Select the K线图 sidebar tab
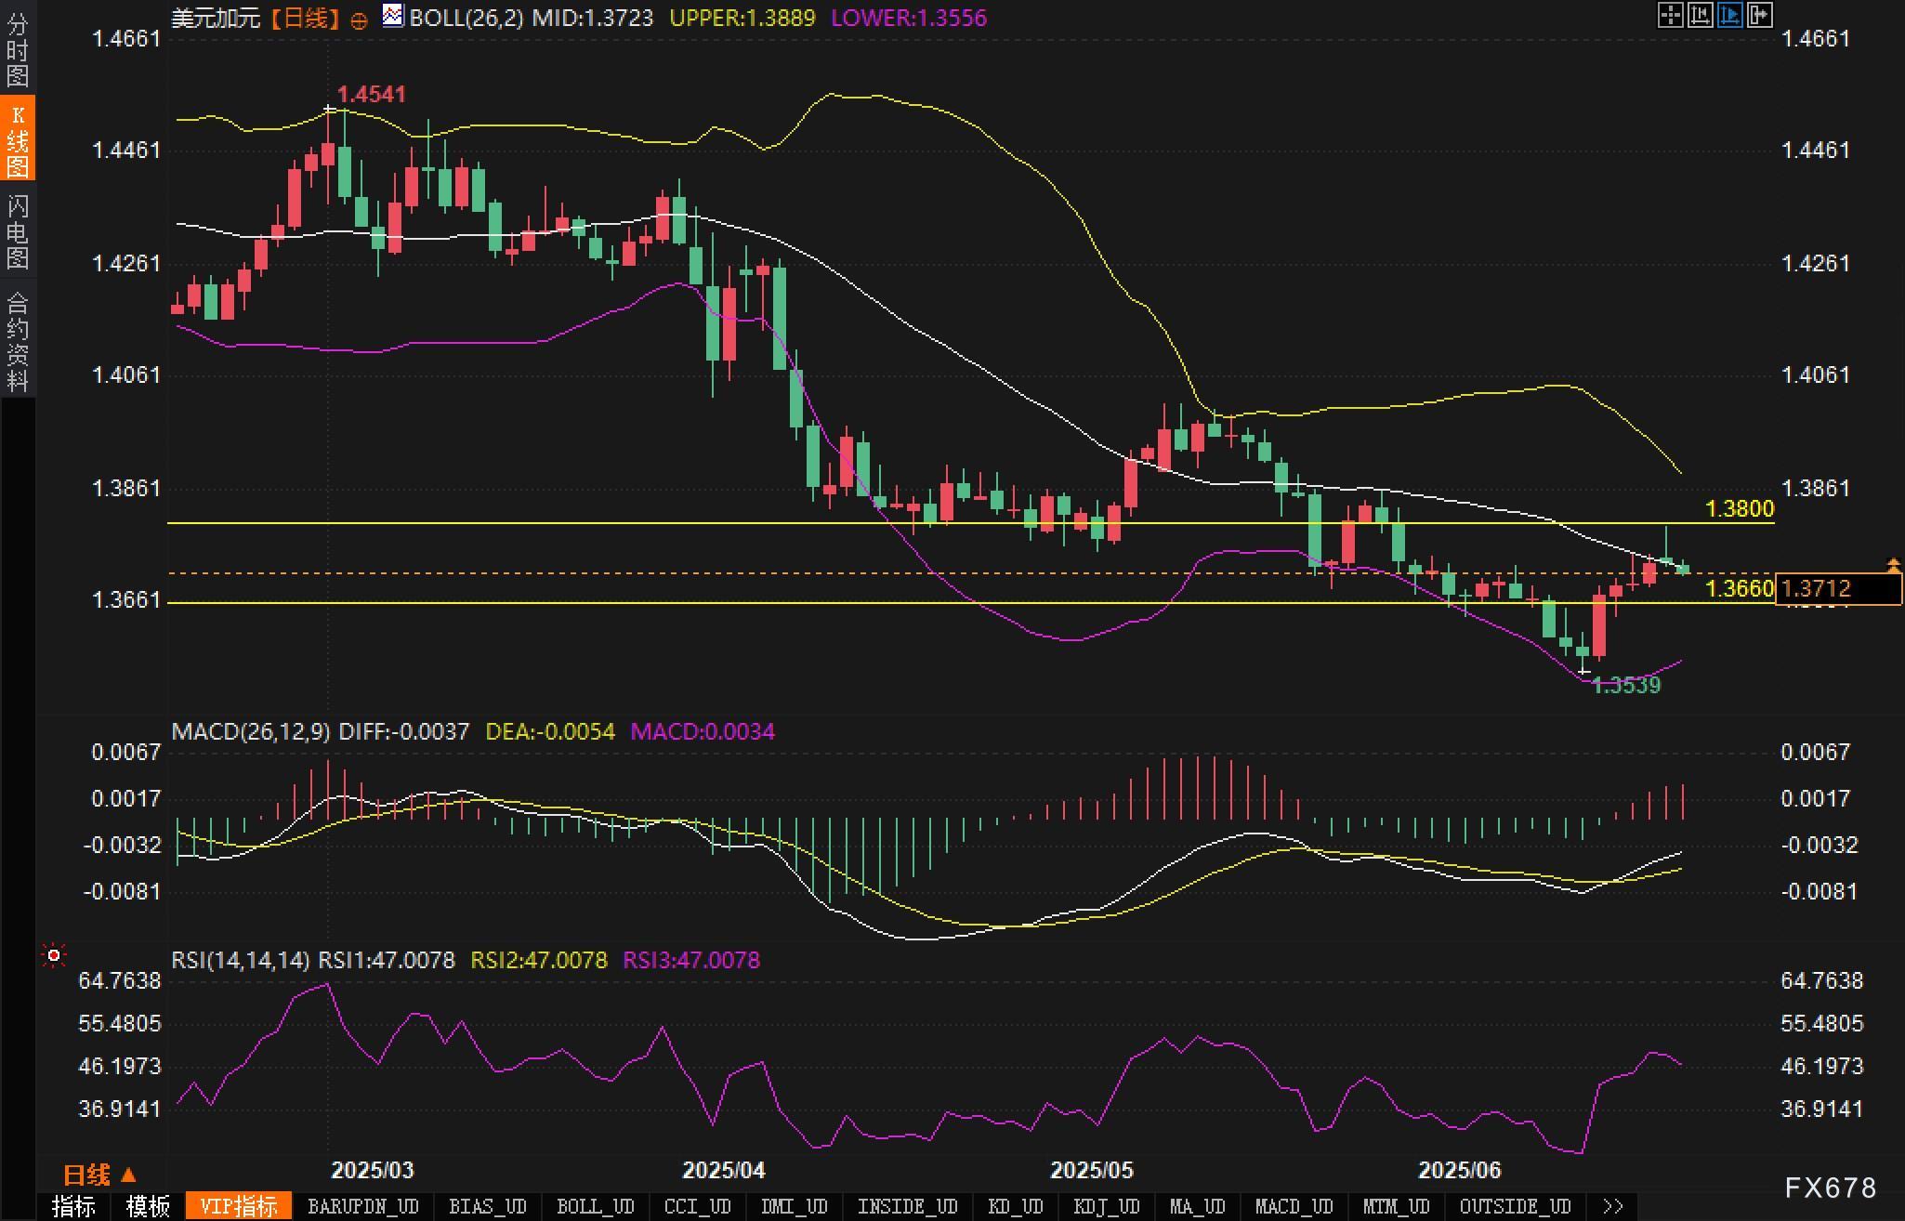This screenshot has width=1905, height=1221. (18, 141)
